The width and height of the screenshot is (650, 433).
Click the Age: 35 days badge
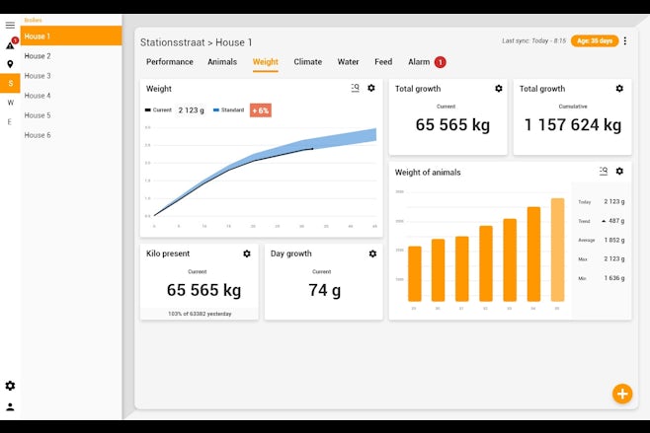tap(594, 40)
